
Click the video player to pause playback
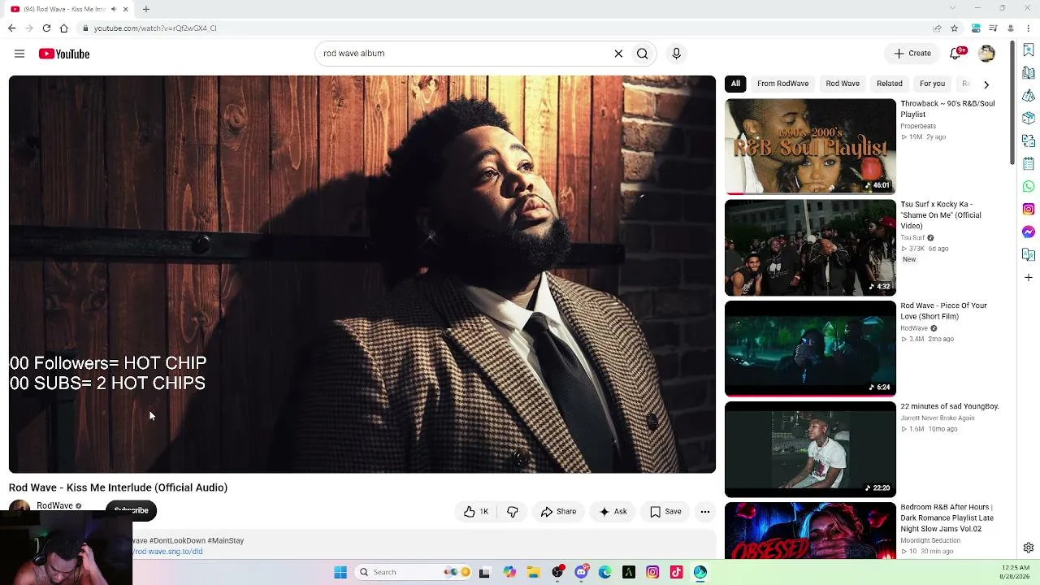click(x=362, y=274)
